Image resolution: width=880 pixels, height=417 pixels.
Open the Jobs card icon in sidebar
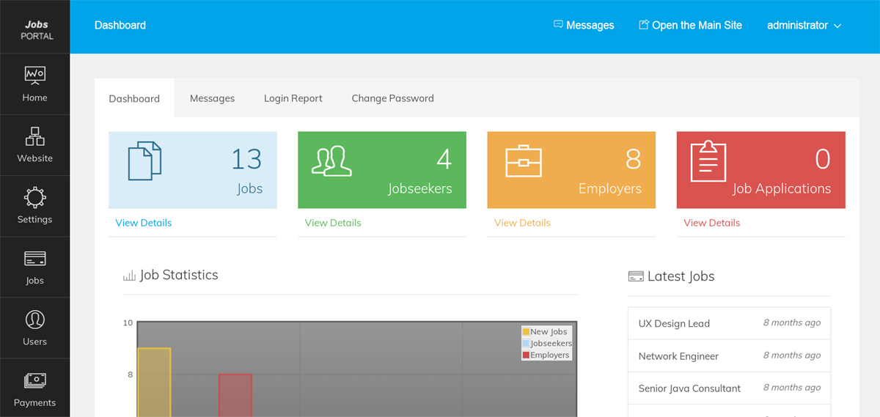pyautogui.click(x=34, y=259)
